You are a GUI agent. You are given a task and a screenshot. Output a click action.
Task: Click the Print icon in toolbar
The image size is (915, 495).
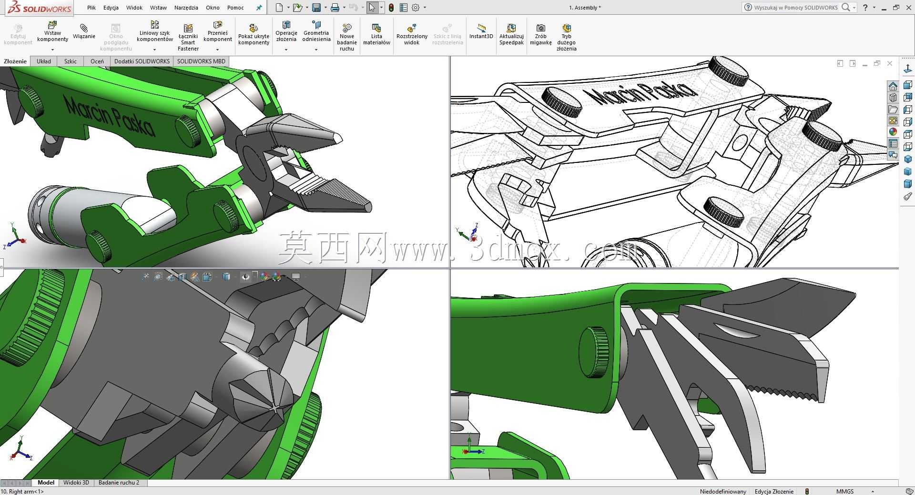(335, 8)
